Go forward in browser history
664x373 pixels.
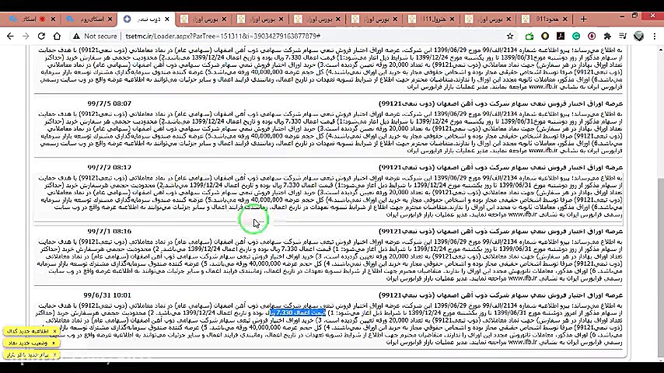tap(26, 37)
